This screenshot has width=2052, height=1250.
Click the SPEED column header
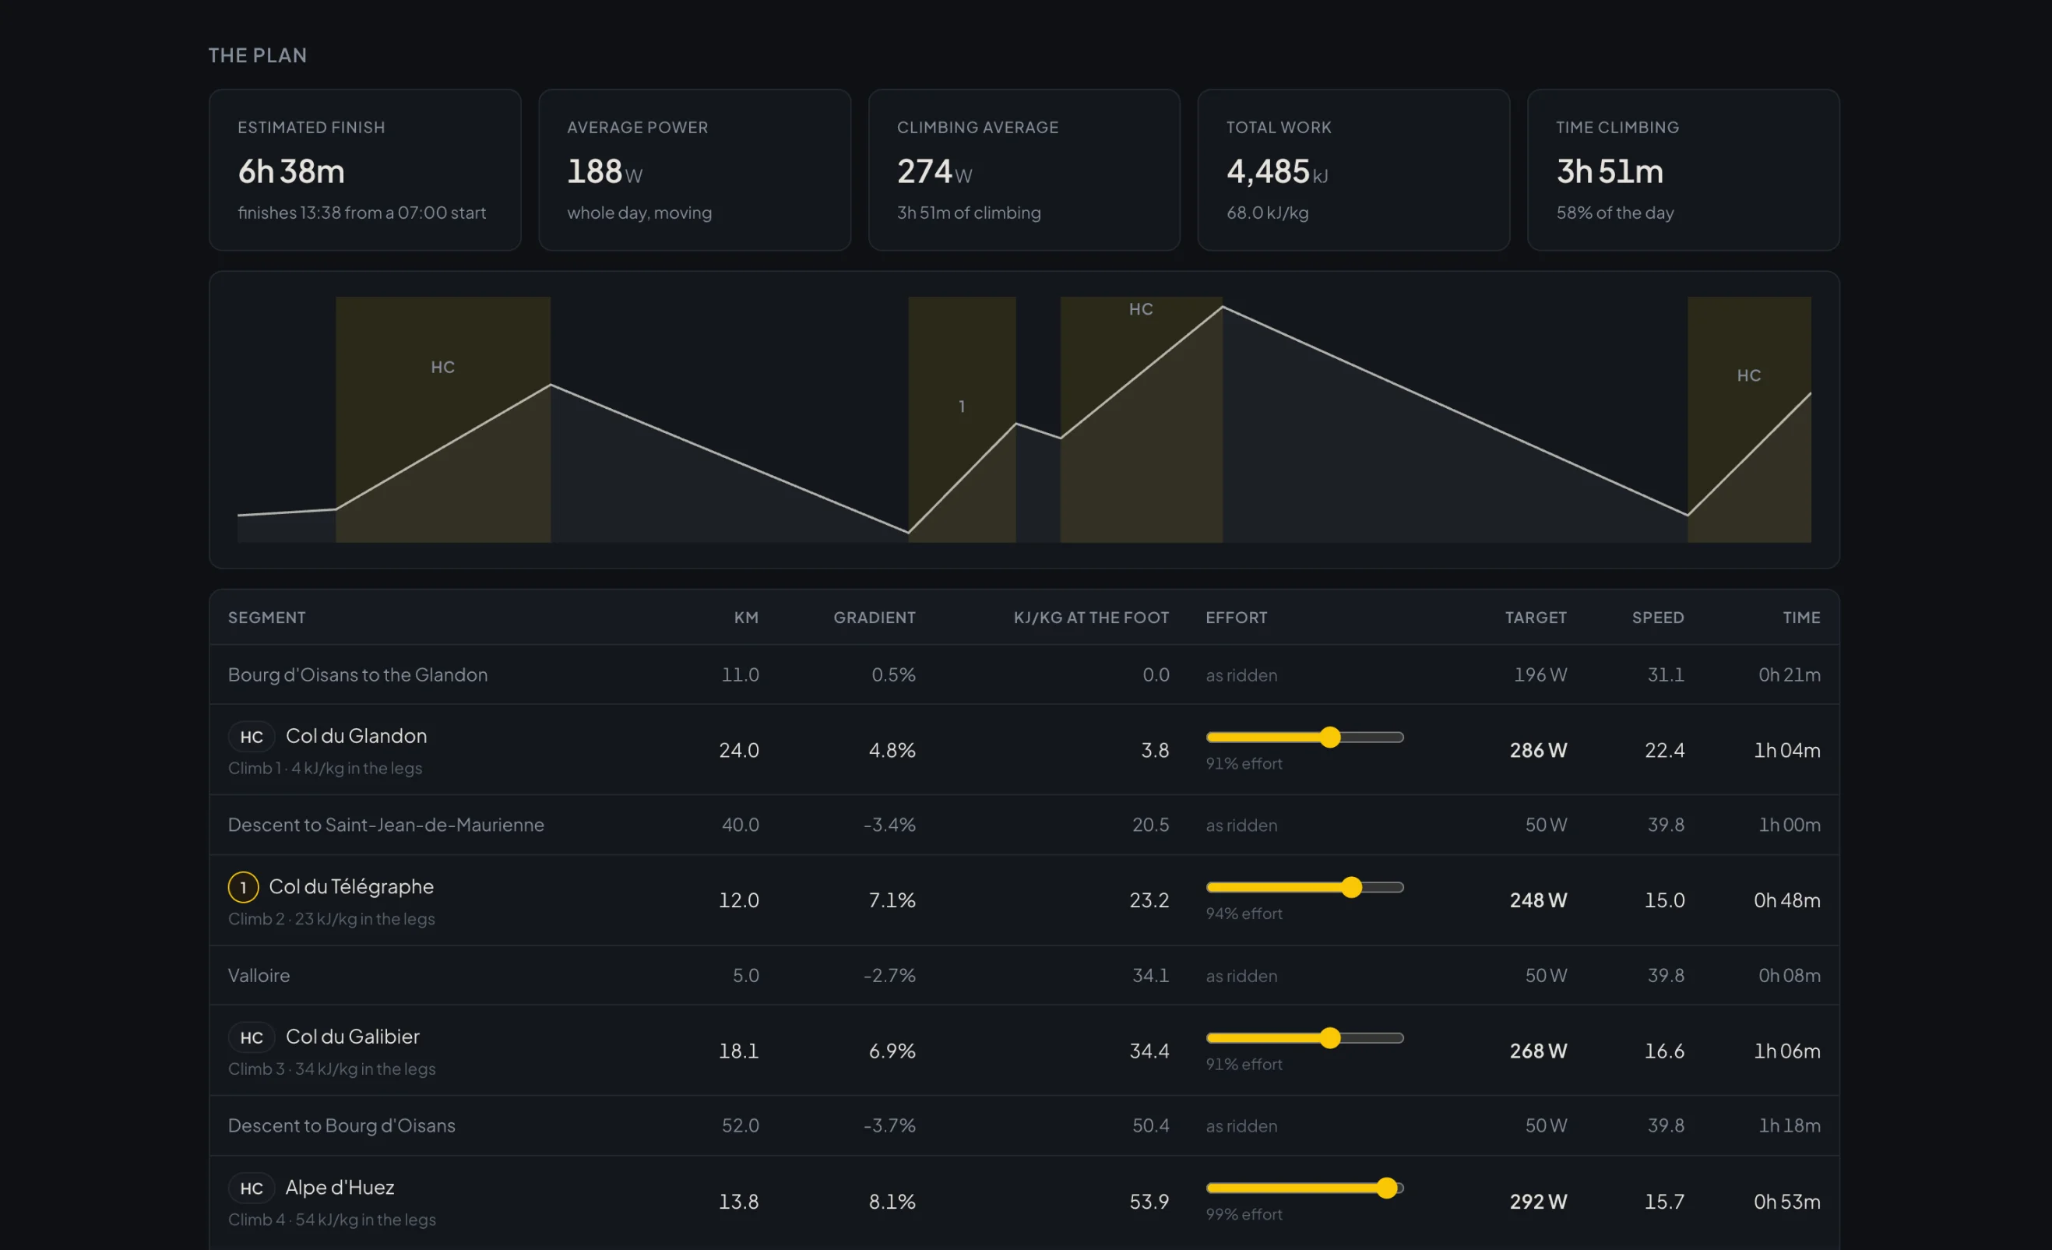click(1658, 617)
